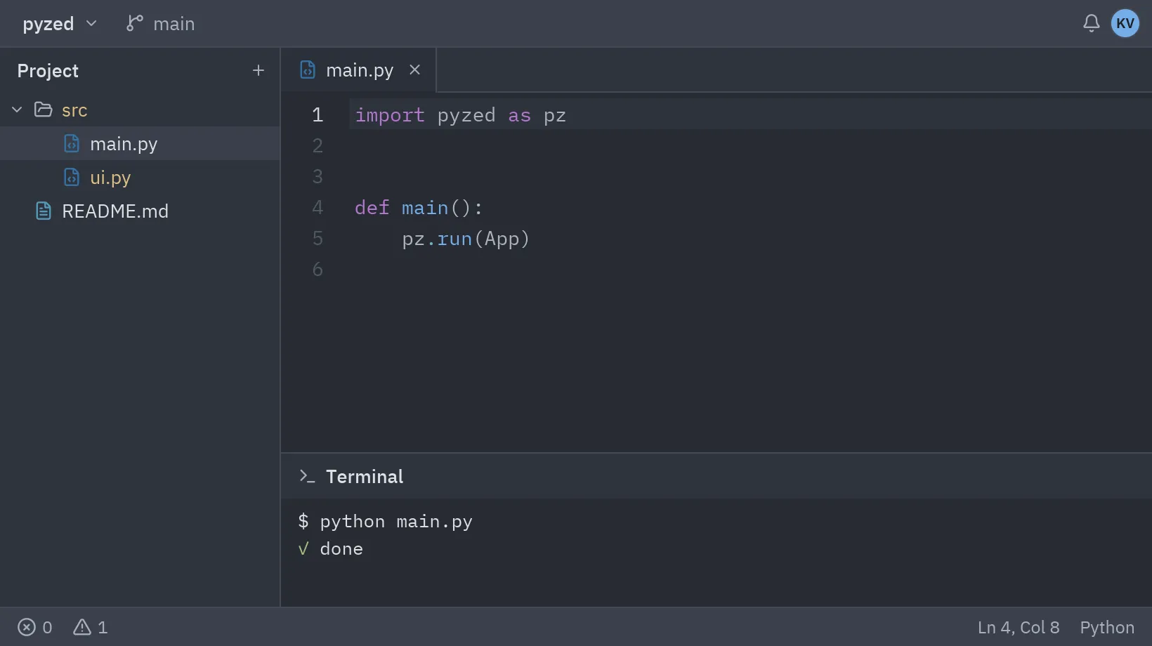The height and width of the screenshot is (646, 1152).
Task: Collapse the src folder chevron
Action: (18, 110)
